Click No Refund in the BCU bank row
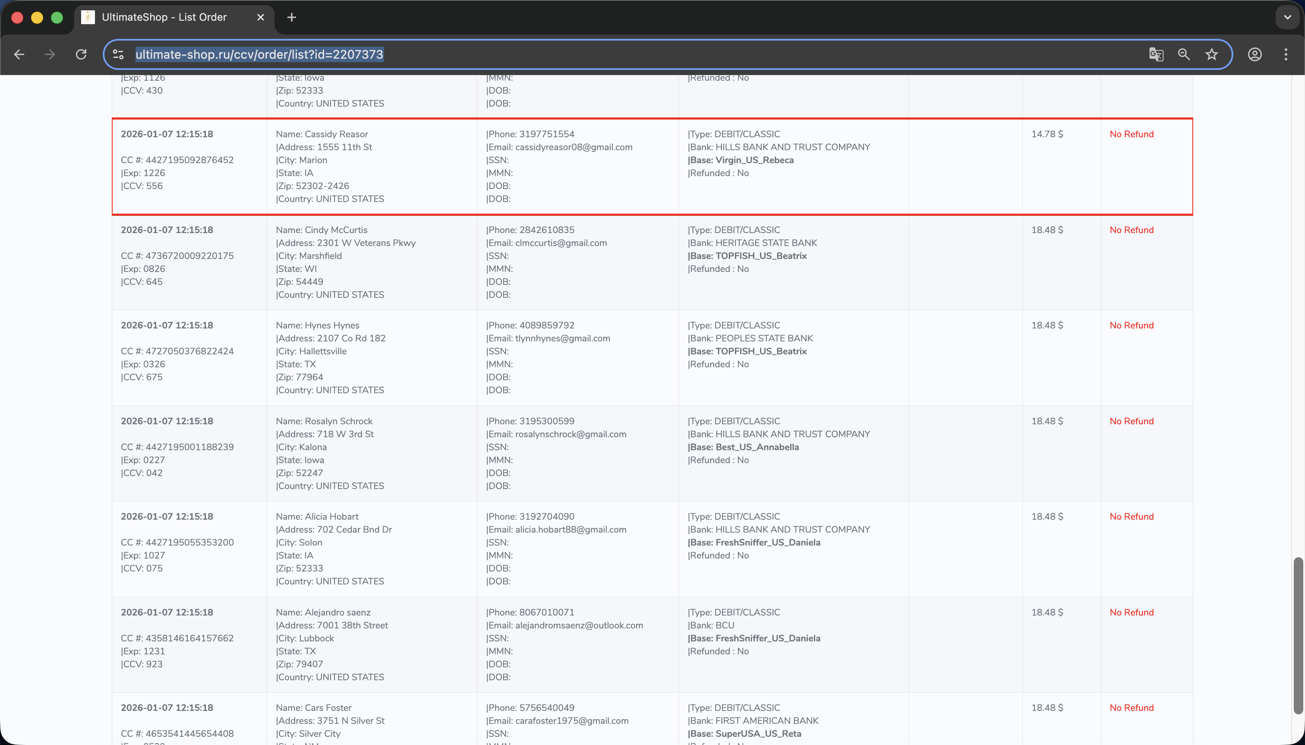Viewport: 1305px width, 745px height. pyautogui.click(x=1131, y=612)
